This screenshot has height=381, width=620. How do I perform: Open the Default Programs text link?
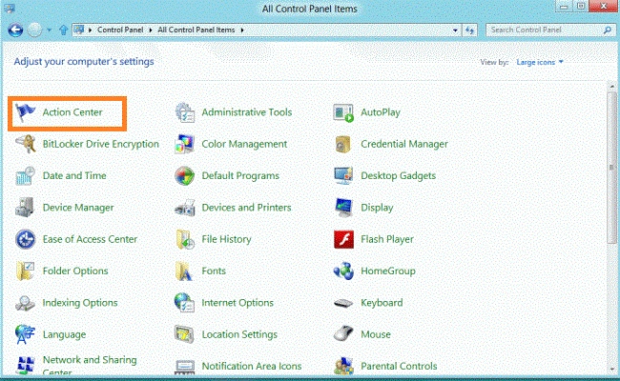click(240, 176)
